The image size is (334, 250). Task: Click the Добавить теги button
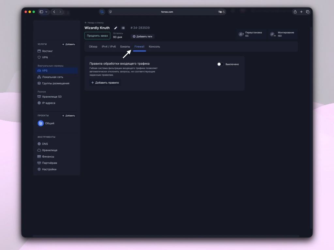pyautogui.click(x=143, y=36)
